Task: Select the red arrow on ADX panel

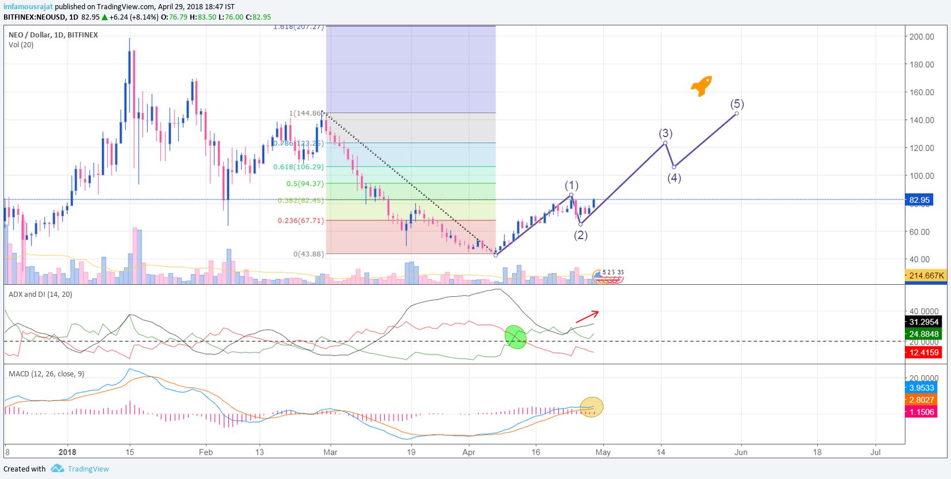Action: tap(587, 317)
